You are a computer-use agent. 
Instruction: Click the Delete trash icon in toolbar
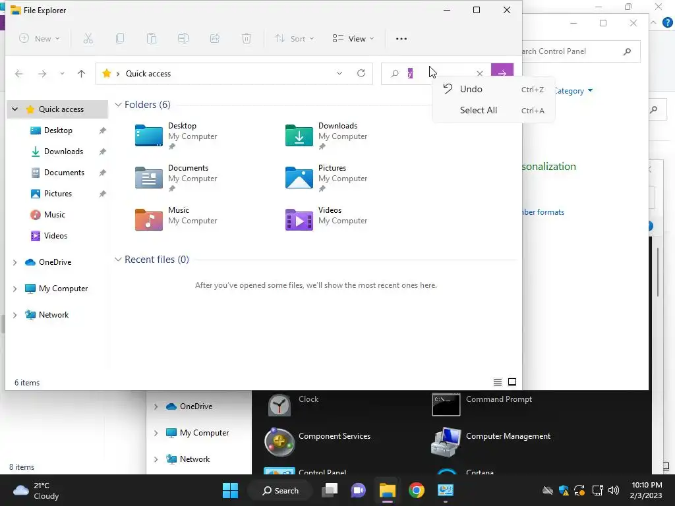pyautogui.click(x=247, y=39)
